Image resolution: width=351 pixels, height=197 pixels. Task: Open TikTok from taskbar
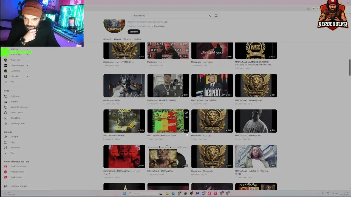click(x=209, y=193)
